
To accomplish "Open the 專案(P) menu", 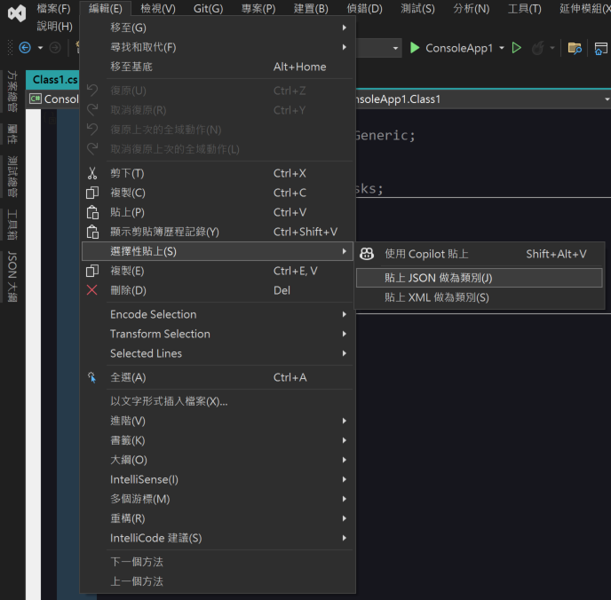I will (258, 8).
